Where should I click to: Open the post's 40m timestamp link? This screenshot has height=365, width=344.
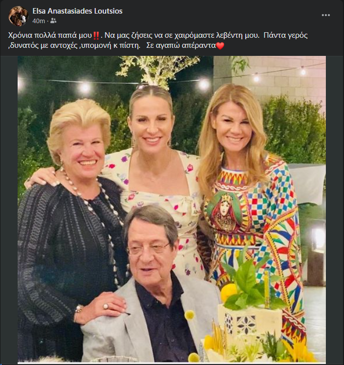[38, 21]
